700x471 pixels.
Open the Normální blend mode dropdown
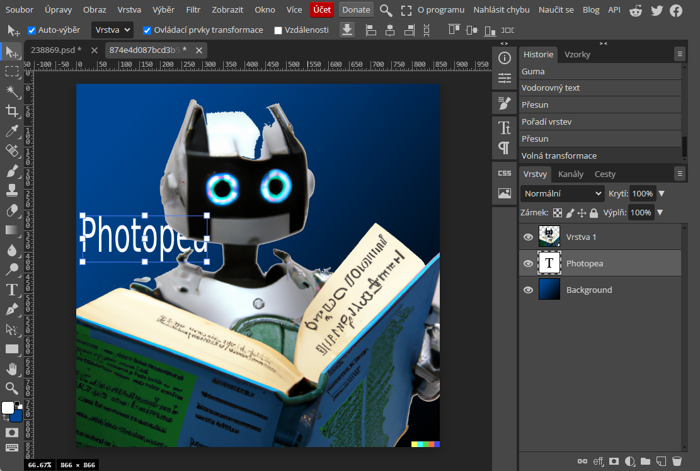[x=563, y=194]
